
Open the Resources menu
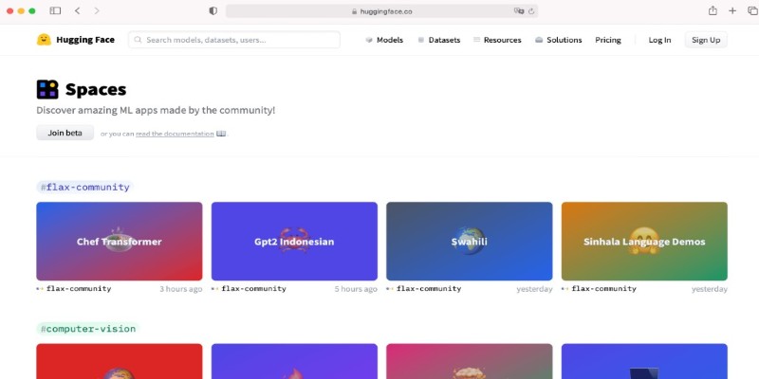[497, 40]
